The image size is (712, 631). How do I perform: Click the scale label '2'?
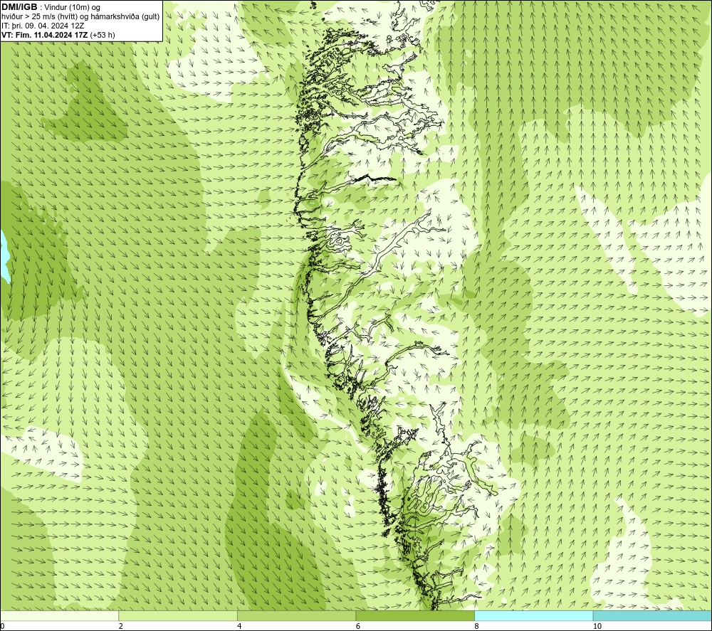point(121,626)
